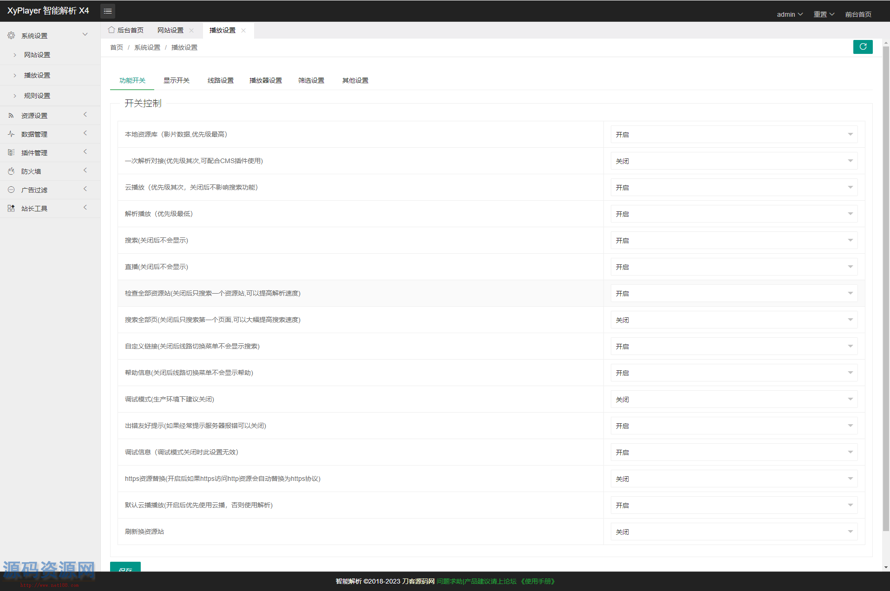Select the 站长工具 grid icon in sidebar

(x=11, y=208)
